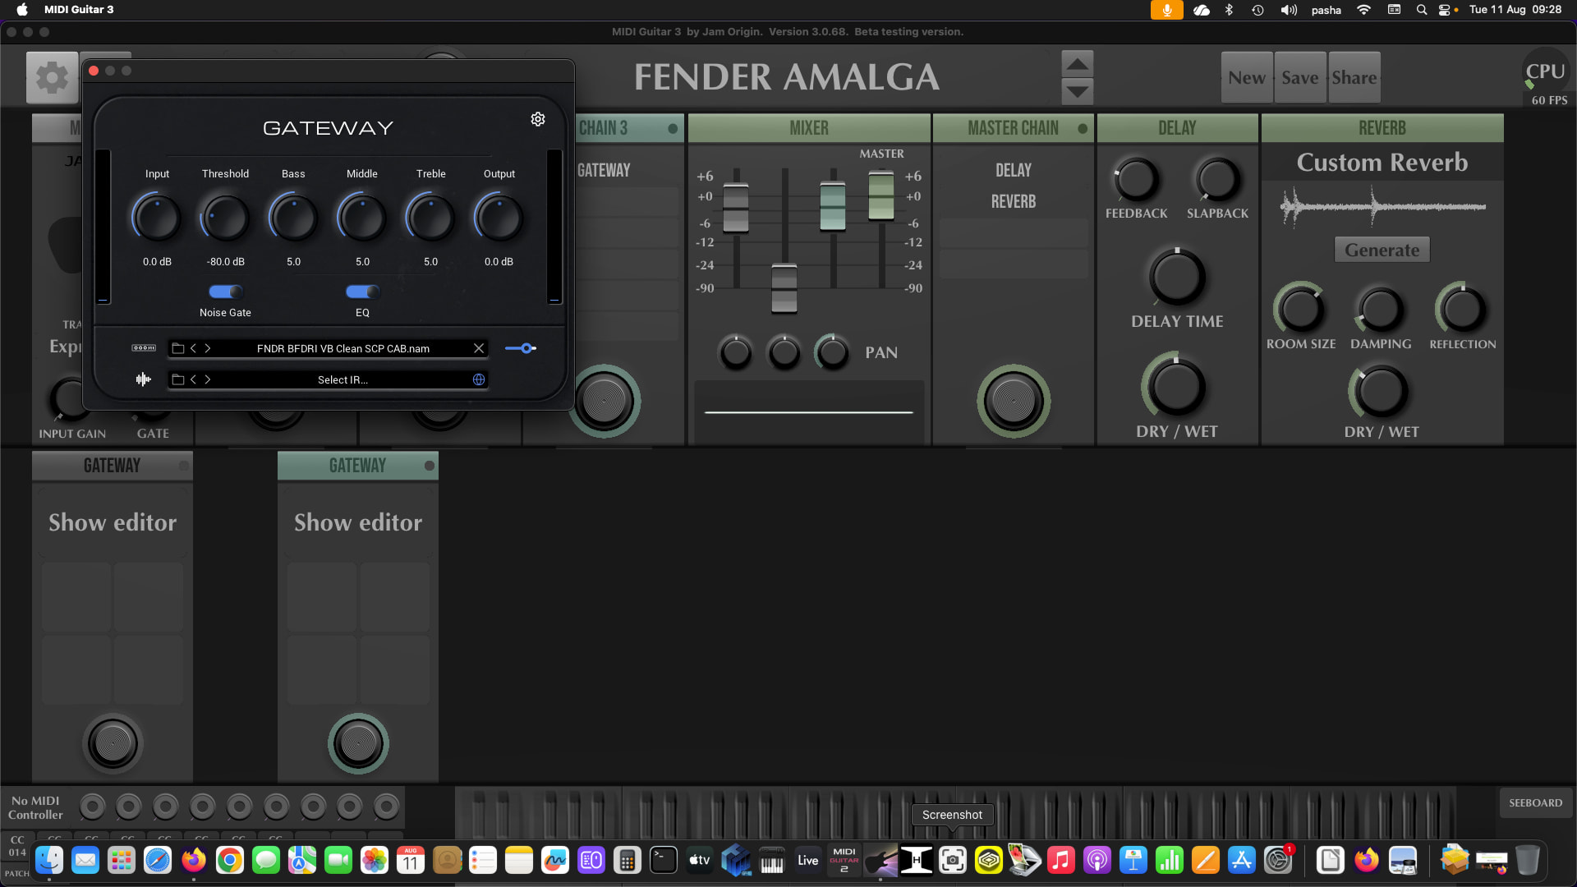Viewport: 1577px width, 887px height.
Task: Toggle enable dot on the green Gateway module
Action: coord(430,466)
